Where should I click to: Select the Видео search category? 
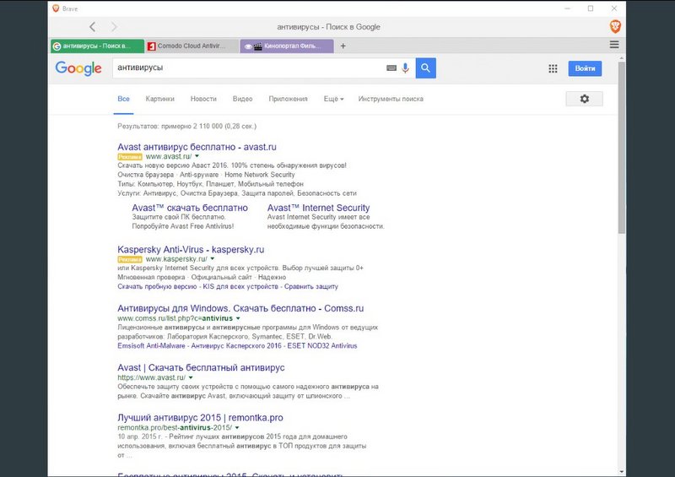pos(242,99)
